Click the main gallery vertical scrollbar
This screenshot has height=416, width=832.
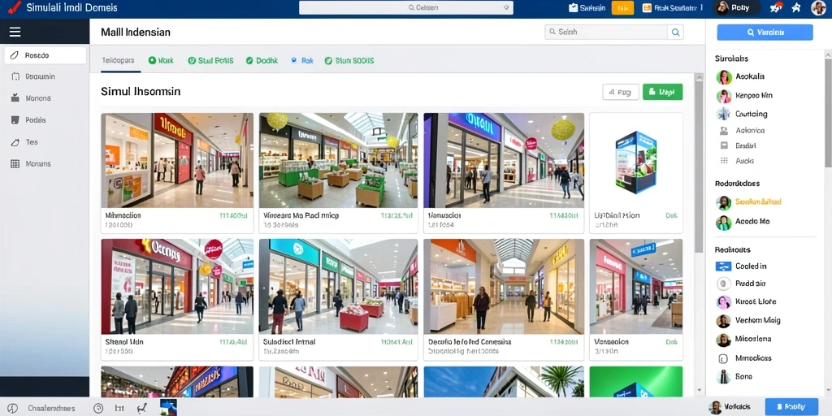tap(699, 159)
